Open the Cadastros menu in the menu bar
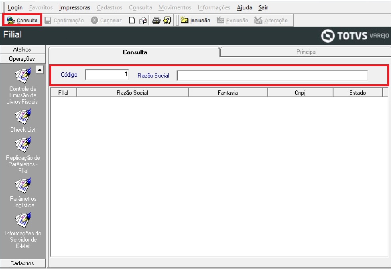Viewport: 391px width, 269px height. pyautogui.click(x=109, y=8)
